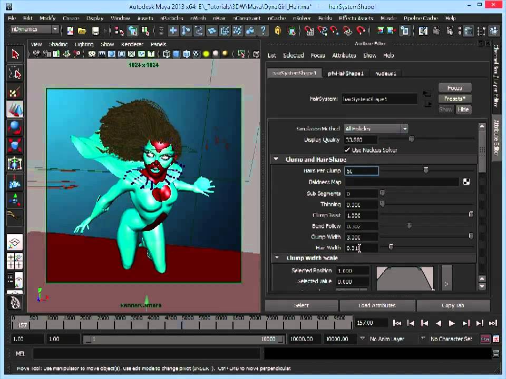Click the question mark help icon

pos(264,31)
